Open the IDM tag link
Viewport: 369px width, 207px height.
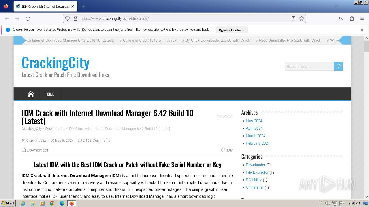click(230, 150)
